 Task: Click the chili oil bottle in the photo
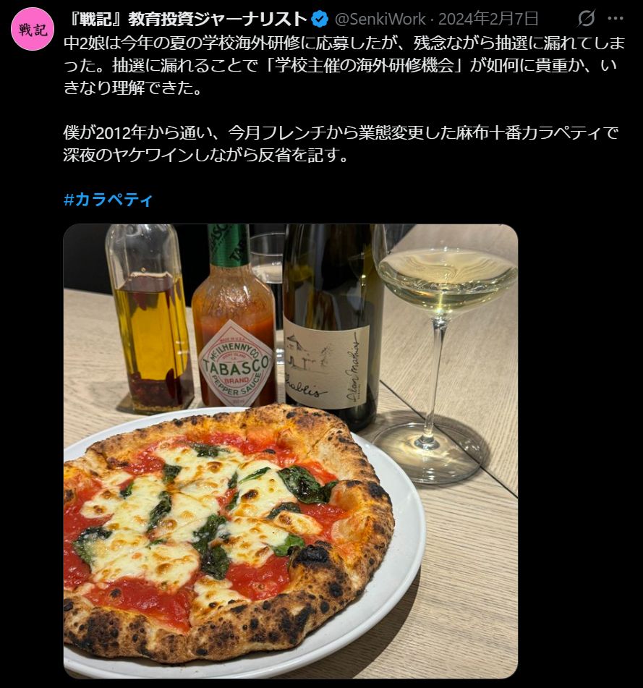pos(148,318)
